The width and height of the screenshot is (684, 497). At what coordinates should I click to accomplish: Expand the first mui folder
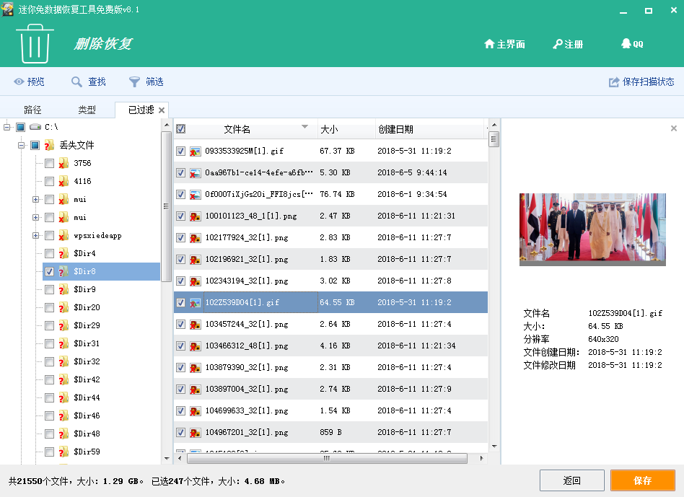[x=35, y=200]
